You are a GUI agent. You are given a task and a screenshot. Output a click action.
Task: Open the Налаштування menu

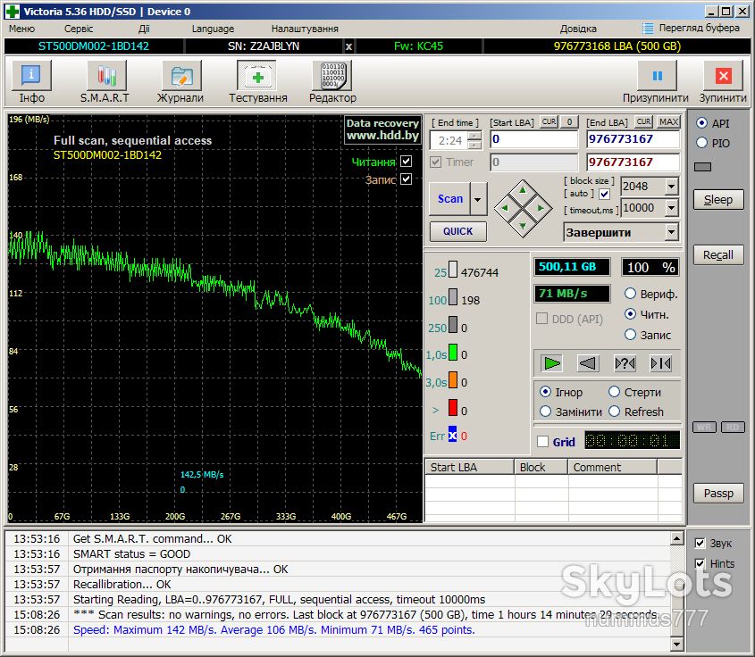(305, 29)
